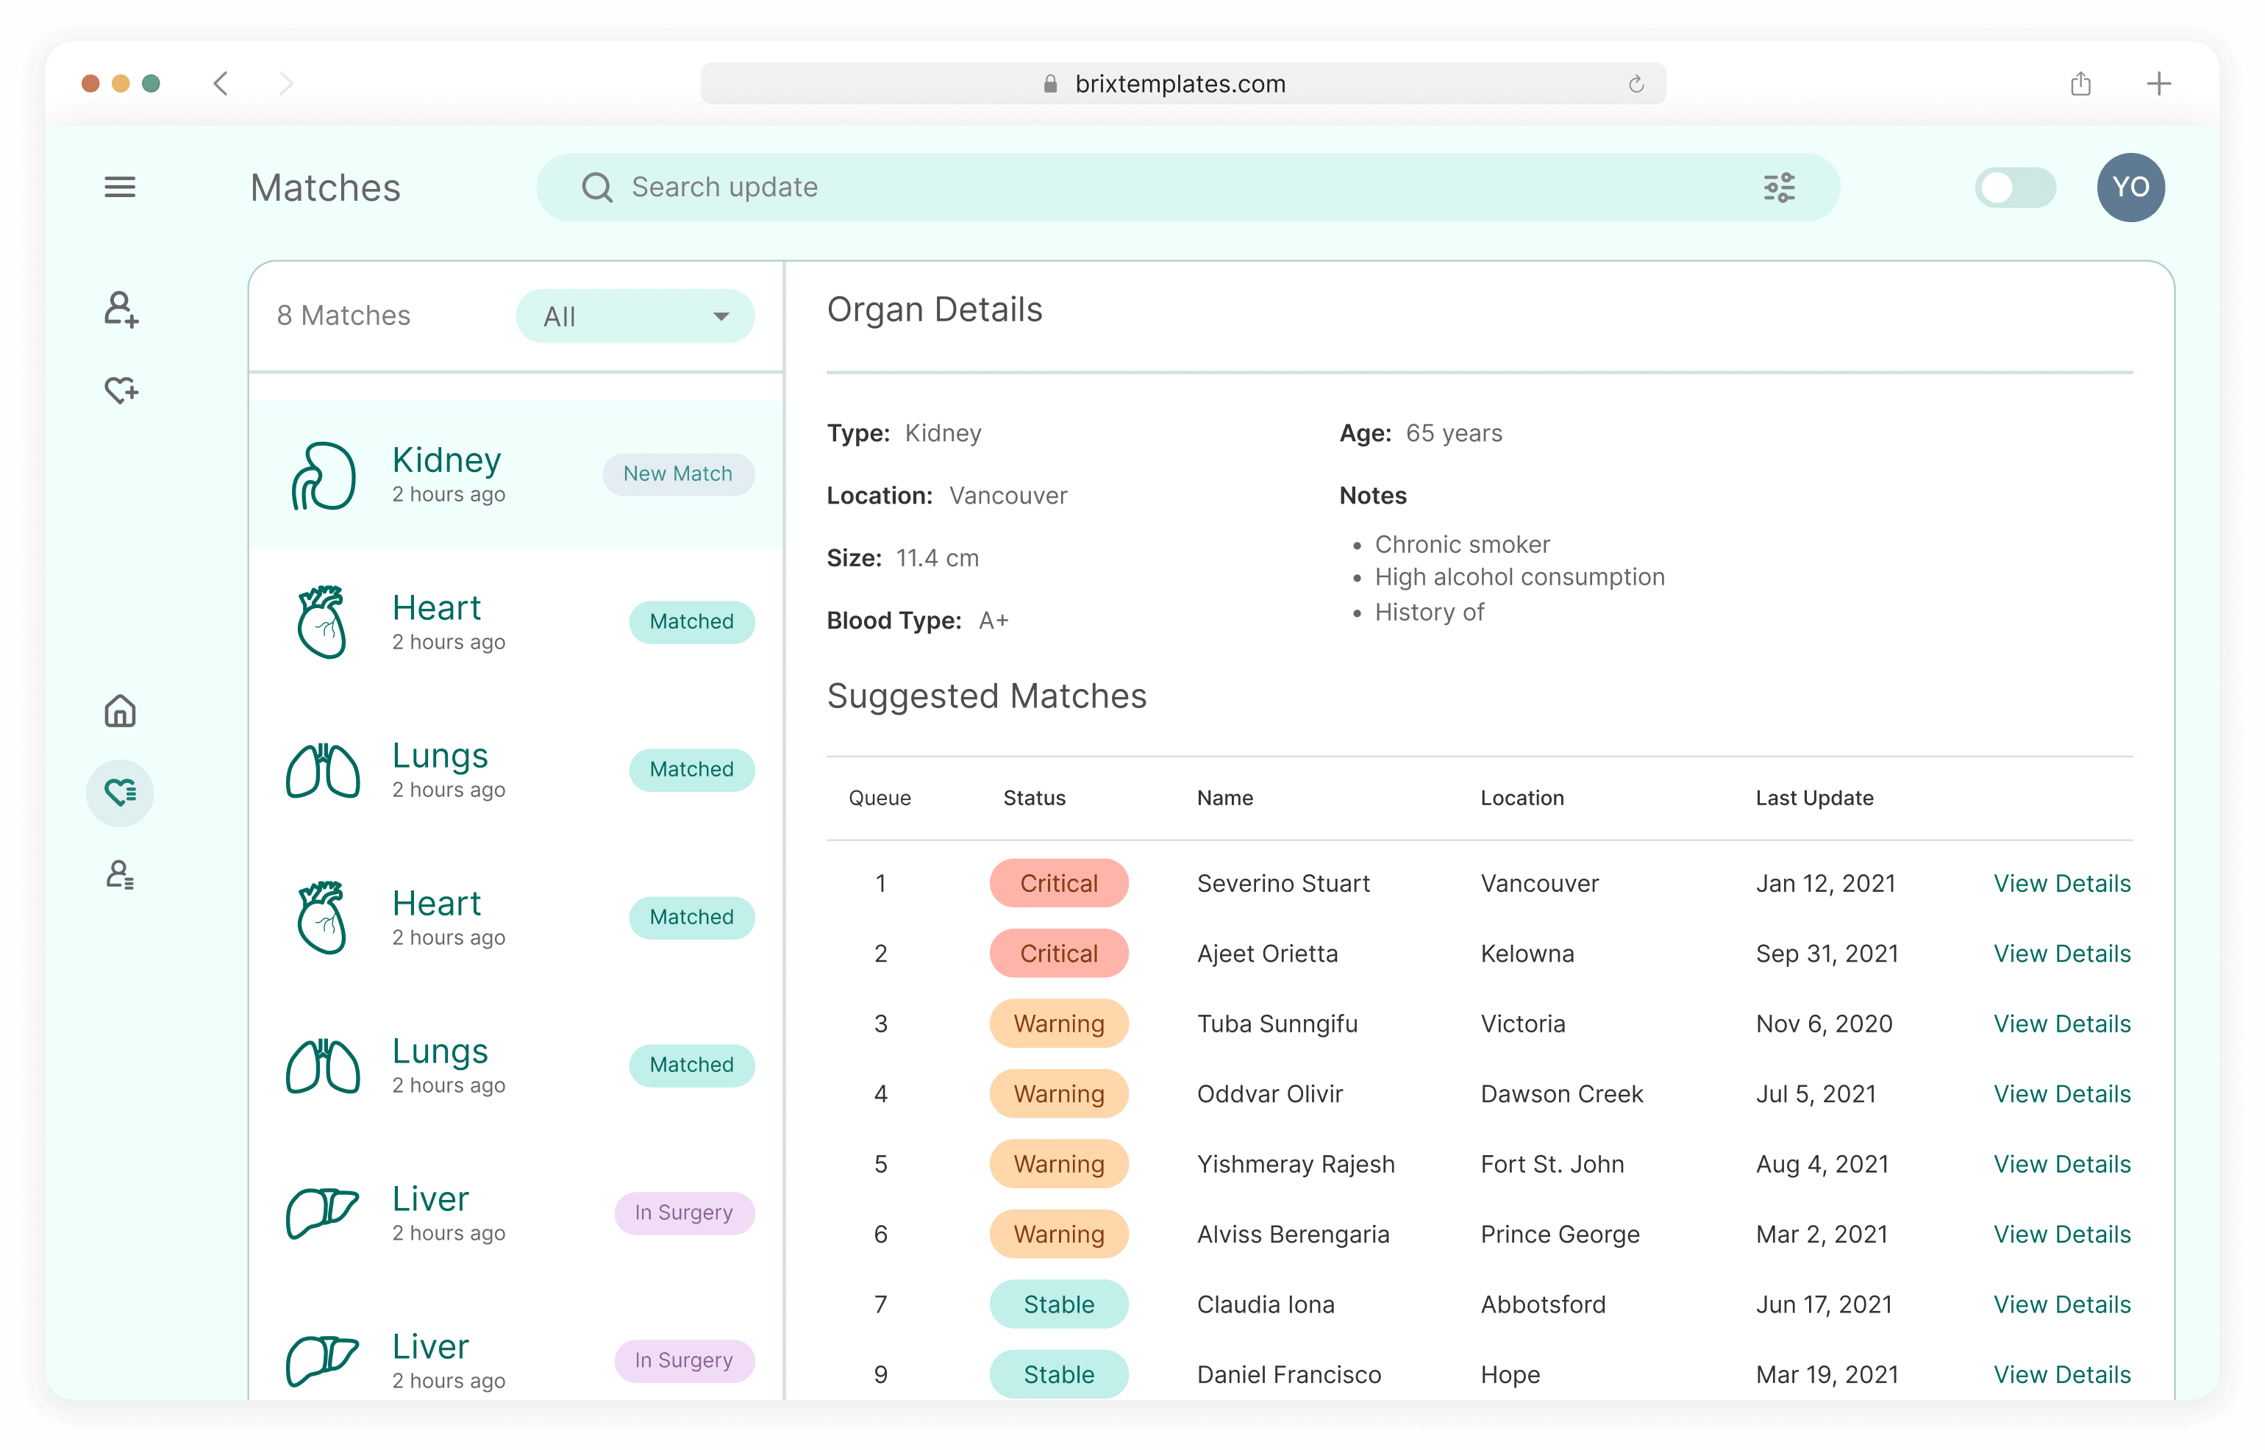This screenshot has width=2265, height=1450.
Task: Click the Last Update column header
Action: pyautogui.click(x=1814, y=798)
